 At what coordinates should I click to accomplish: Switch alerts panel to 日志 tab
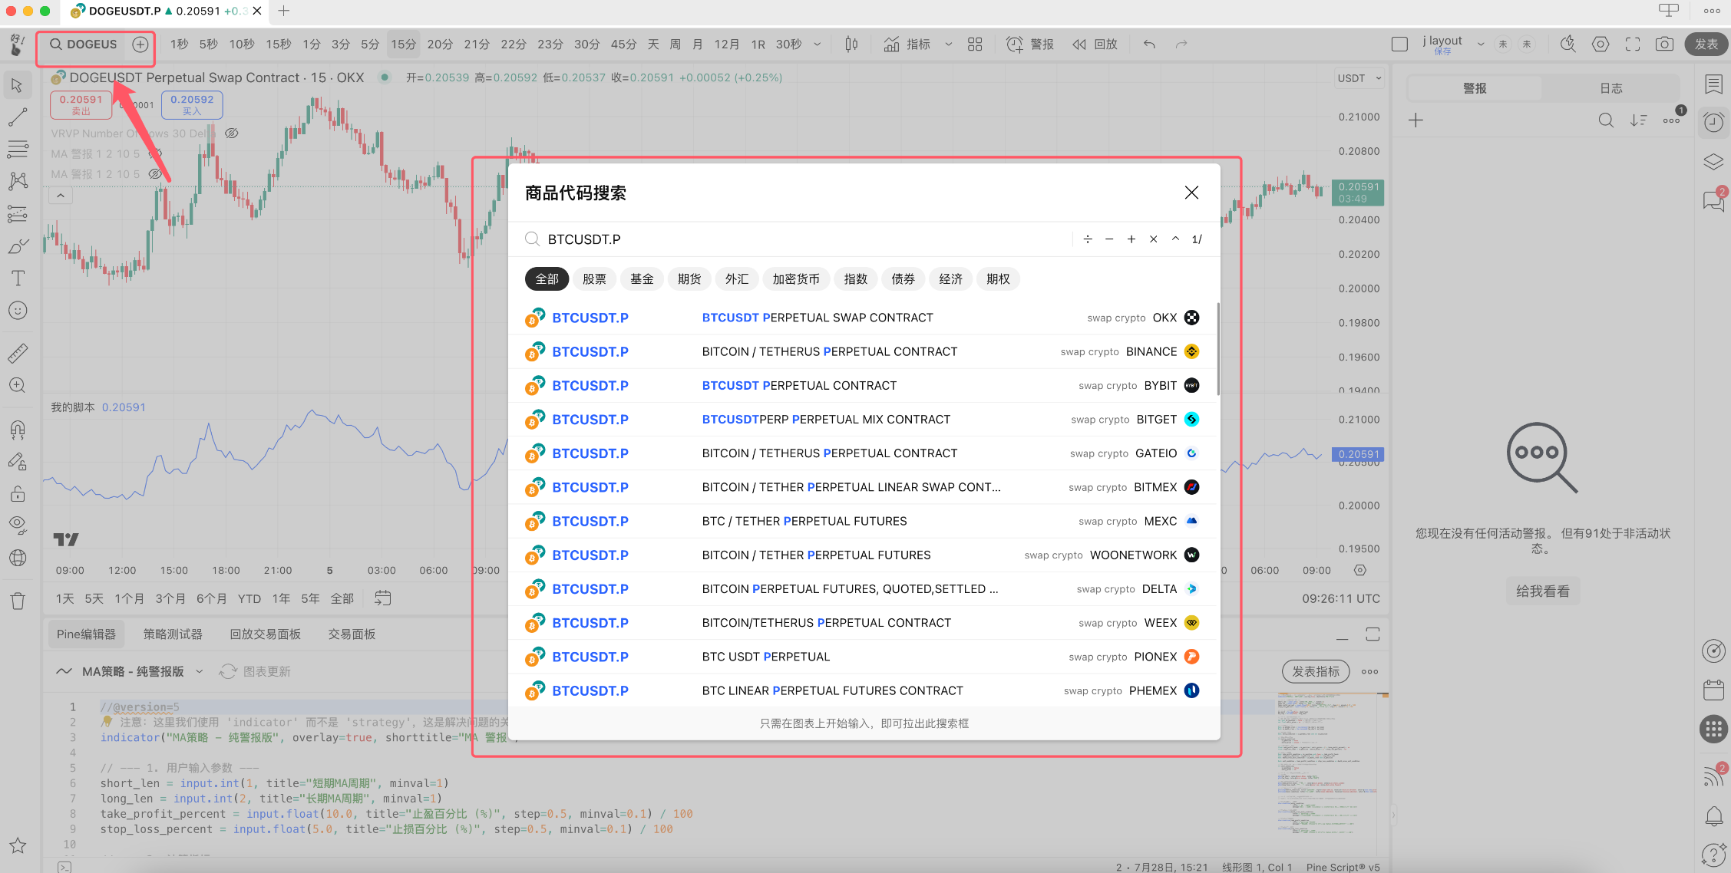(1610, 88)
